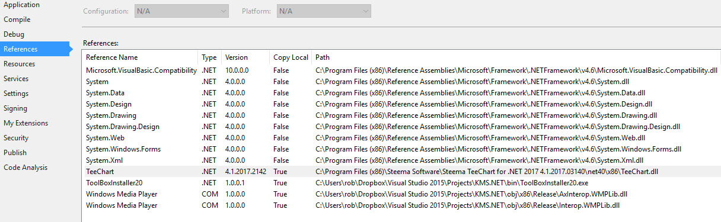Select the System.Windows.Forms reference
The width and height of the screenshot is (721, 222).
[x=401, y=149]
